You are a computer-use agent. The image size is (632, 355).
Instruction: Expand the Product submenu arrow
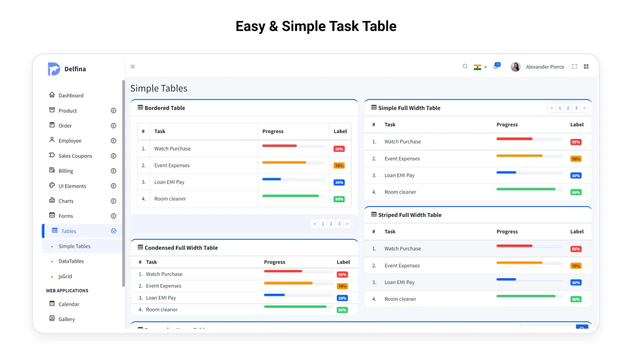pos(114,111)
